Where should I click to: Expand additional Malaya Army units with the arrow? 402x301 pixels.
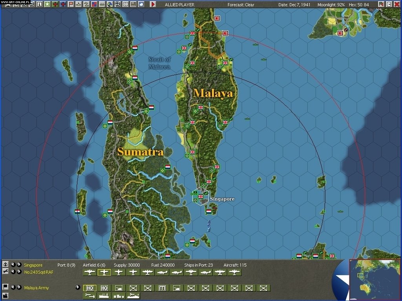79,286
